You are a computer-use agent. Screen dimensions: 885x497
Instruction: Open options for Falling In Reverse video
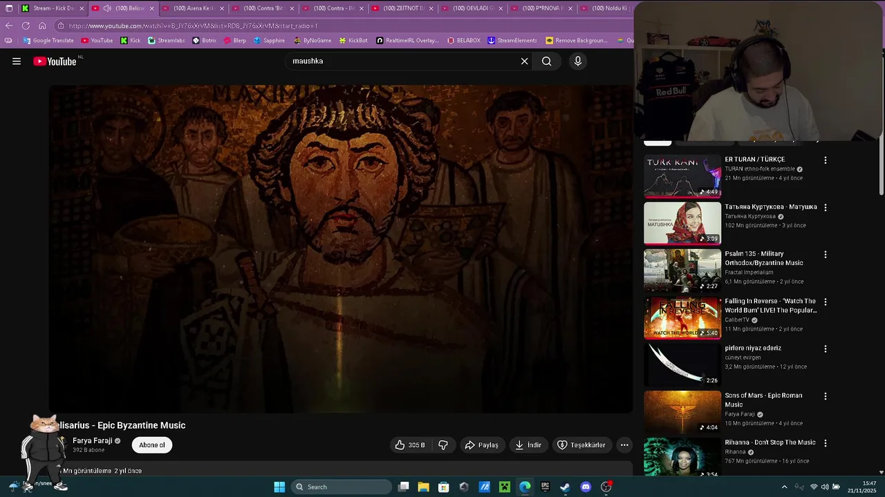click(825, 302)
